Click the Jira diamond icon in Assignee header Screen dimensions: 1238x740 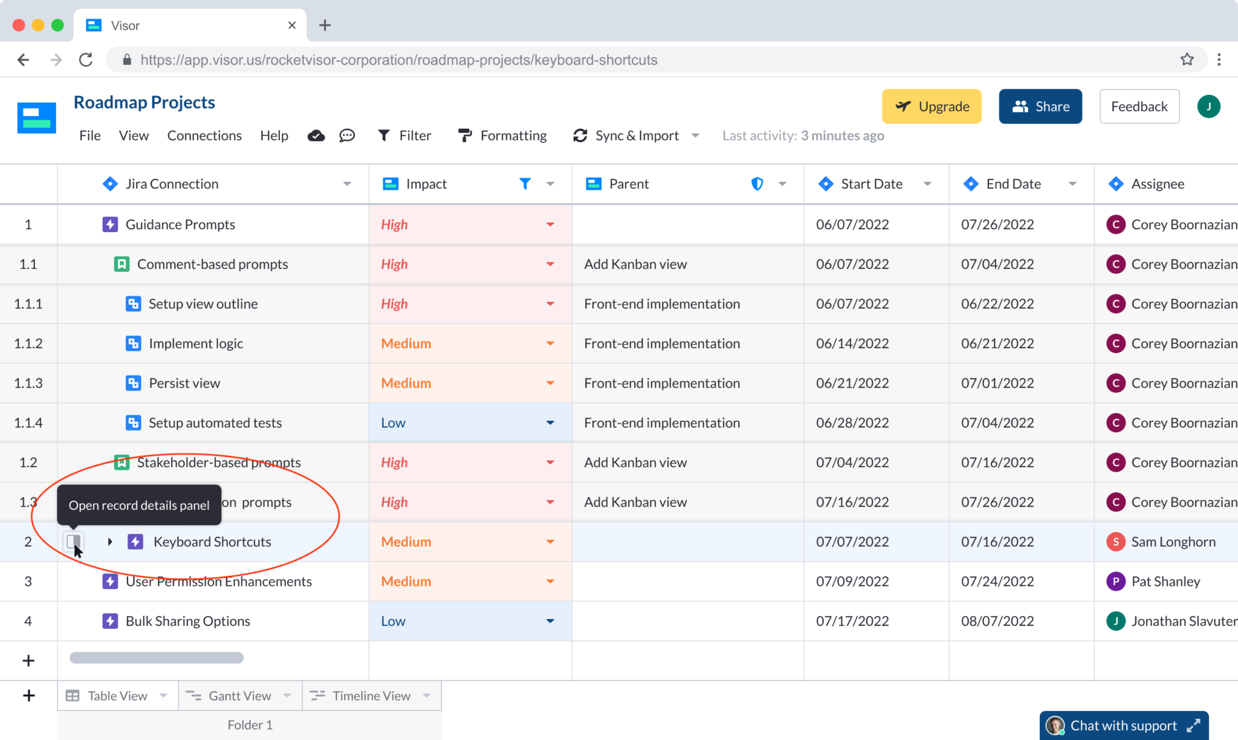pyautogui.click(x=1116, y=183)
